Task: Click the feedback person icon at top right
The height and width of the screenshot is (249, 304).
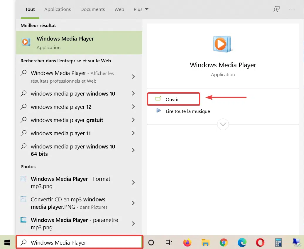Action: click(x=276, y=9)
